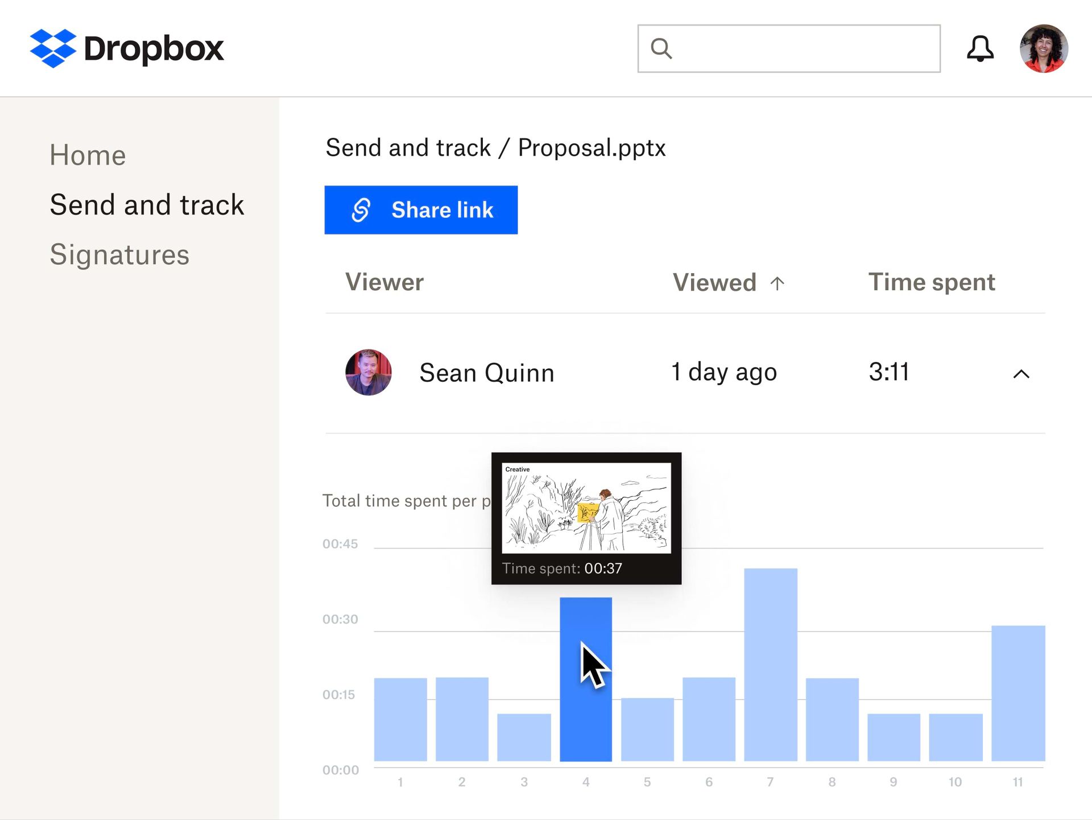Click Sean Quinn's avatar picture
Viewport: 1092px width, 820px height.
click(x=368, y=373)
